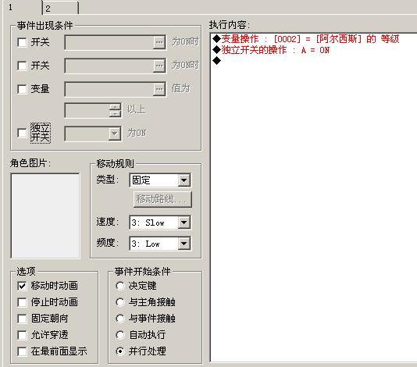
Task: Enable the 变量 condition checkbox
Action: click(x=22, y=89)
